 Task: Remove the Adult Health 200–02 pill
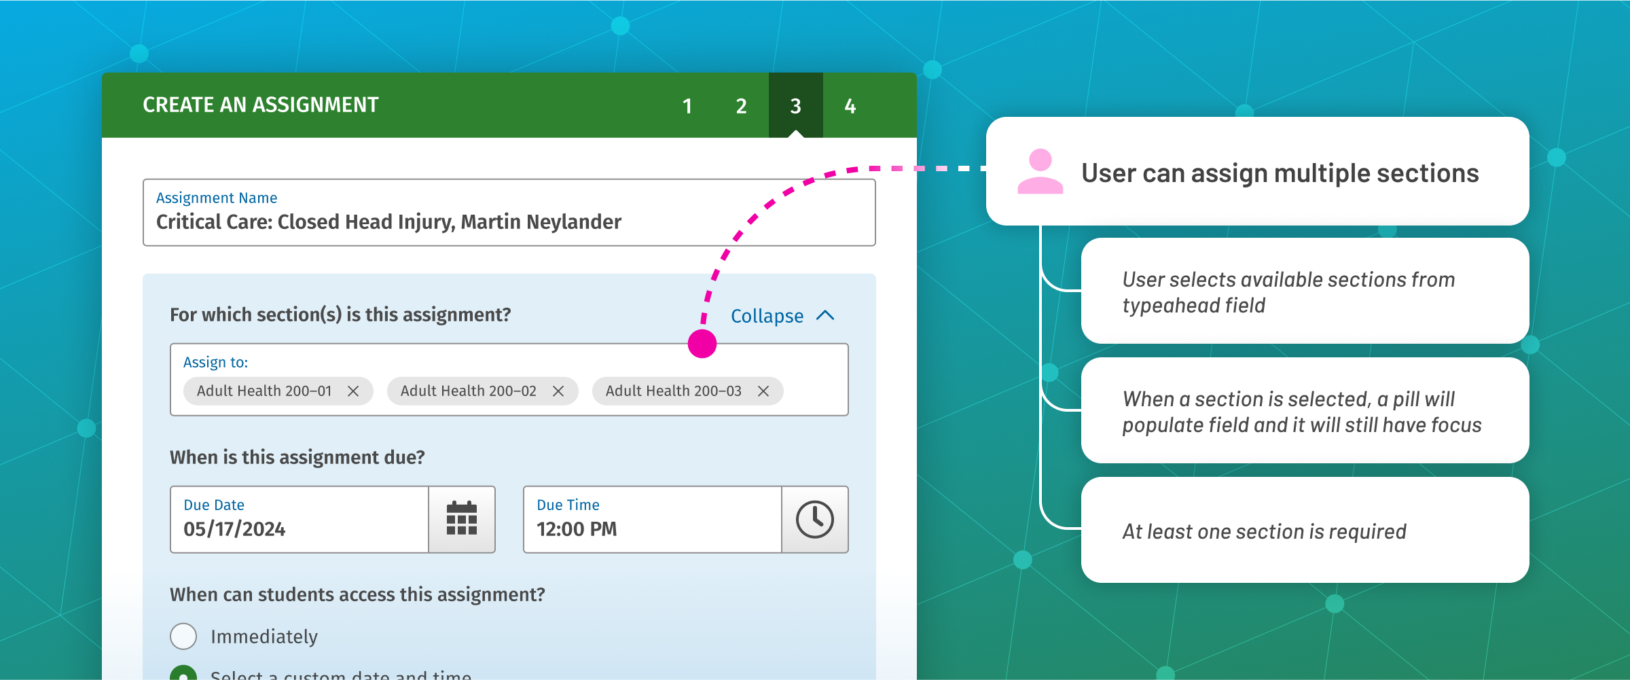[x=558, y=391]
